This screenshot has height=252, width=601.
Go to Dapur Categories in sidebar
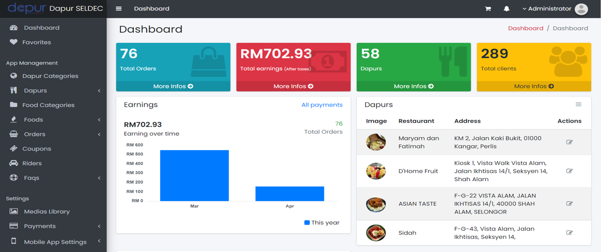(50, 76)
